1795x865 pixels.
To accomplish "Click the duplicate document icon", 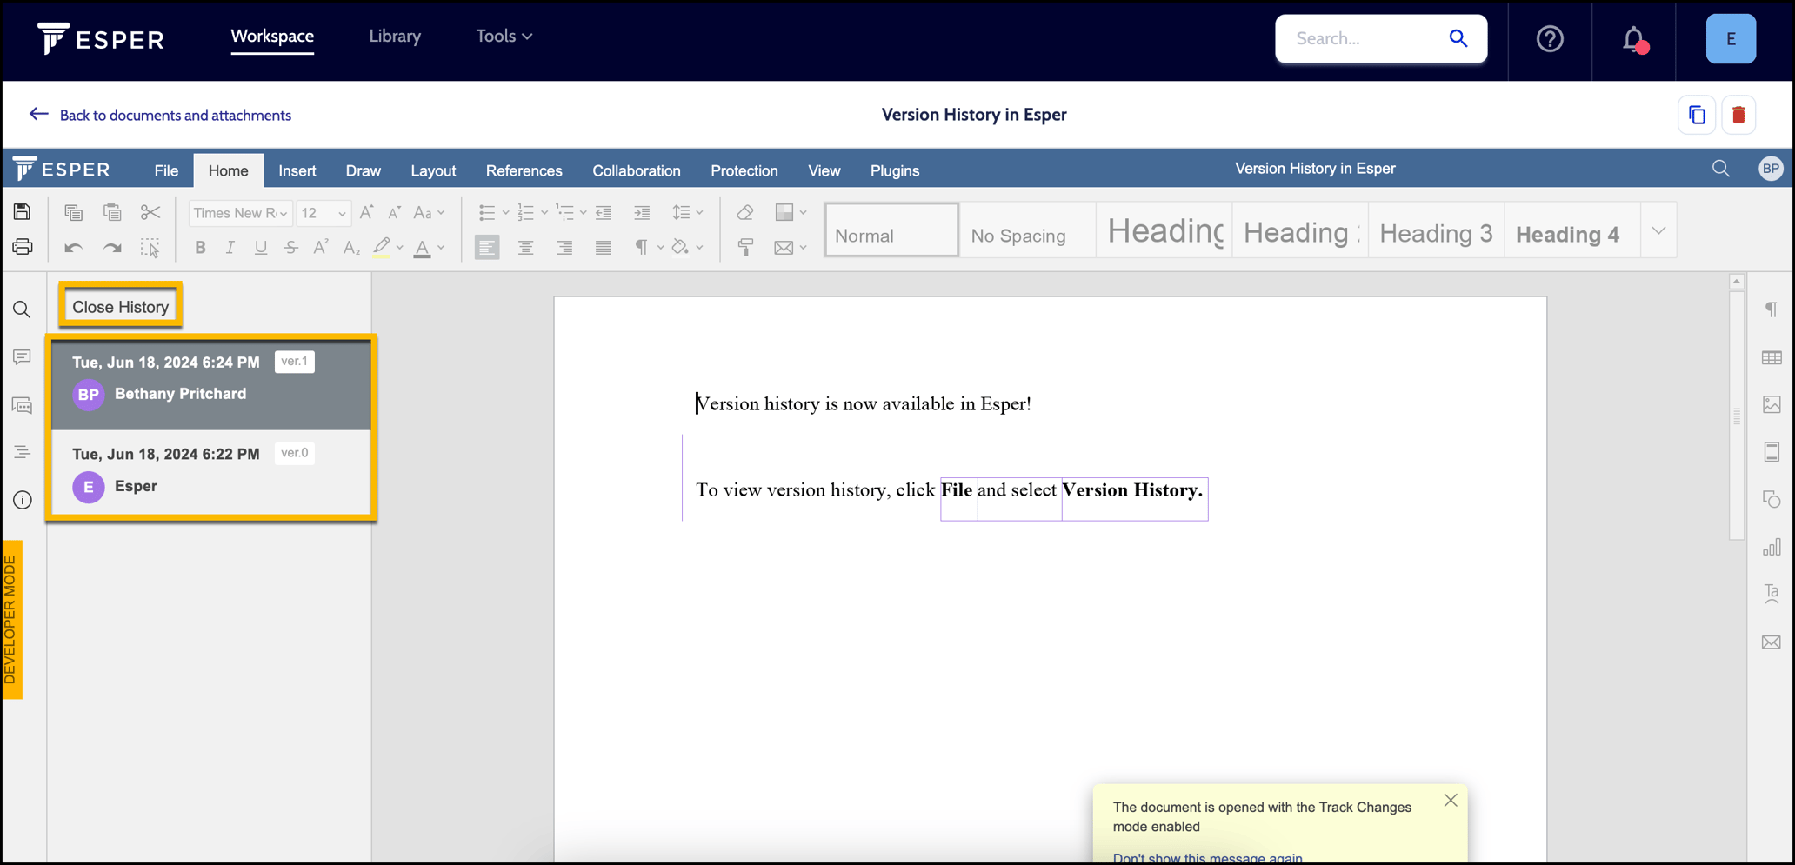I will tap(1697, 115).
